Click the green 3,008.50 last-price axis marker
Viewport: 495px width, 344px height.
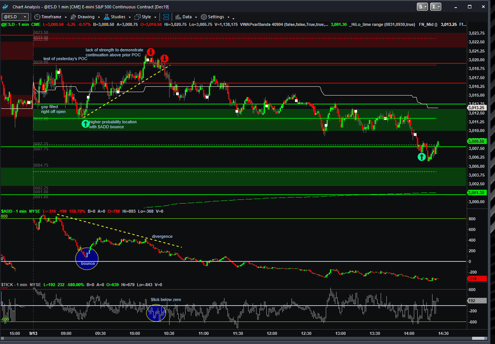[x=477, y=141]
